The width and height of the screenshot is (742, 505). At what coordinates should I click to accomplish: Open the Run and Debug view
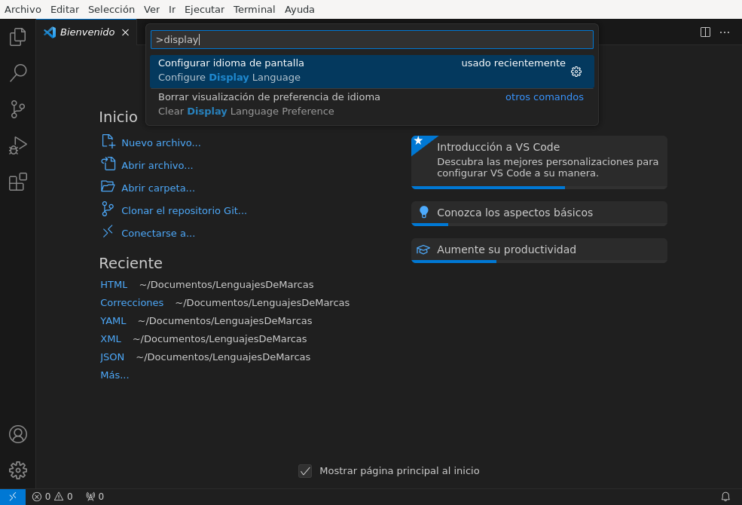point(17,145)
